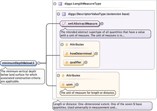Expand the qualifier attribute
Viewport: 157px width, 111px height.
pos(86,62)
